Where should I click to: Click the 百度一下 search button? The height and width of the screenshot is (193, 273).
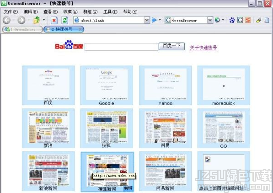click(x=171, y=46)
